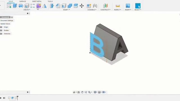Click the Look At camera icon
180x101 pixels.
click(x=79, y=92)
